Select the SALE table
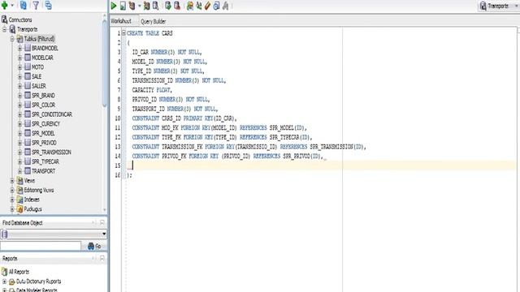The width and height of the screenshot is (520, 292). [37, 76]
